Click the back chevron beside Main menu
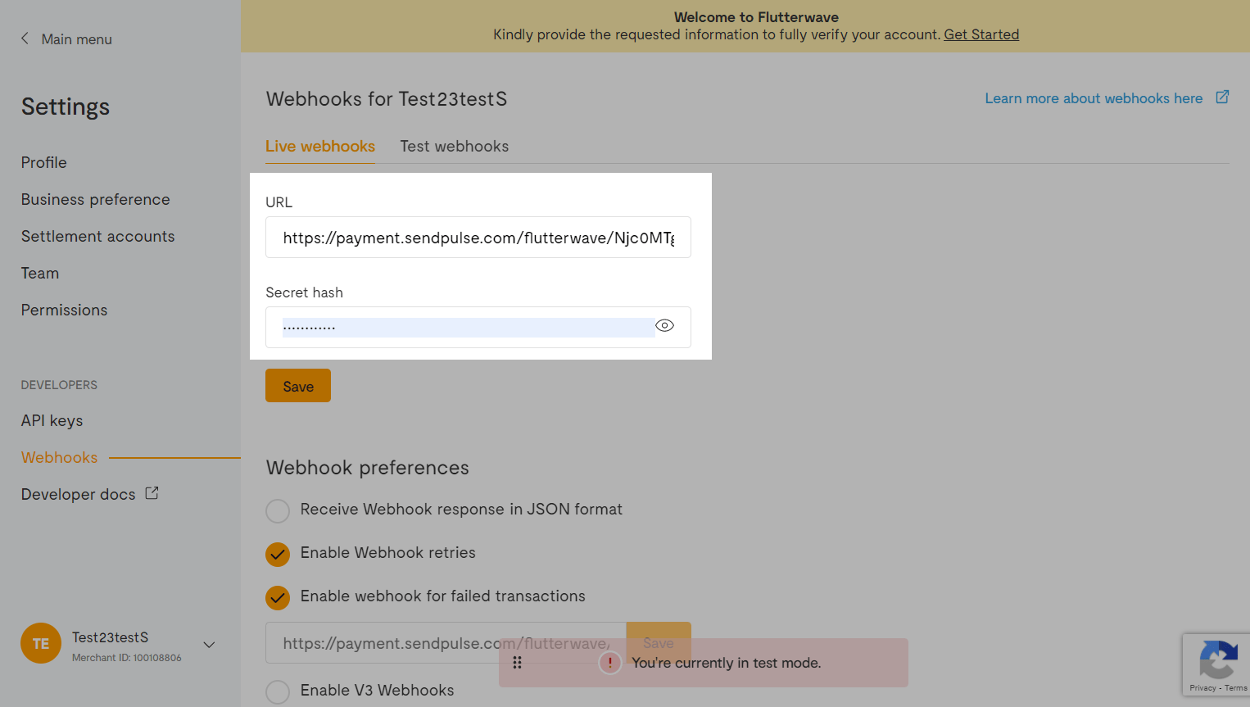 (25, 39)
